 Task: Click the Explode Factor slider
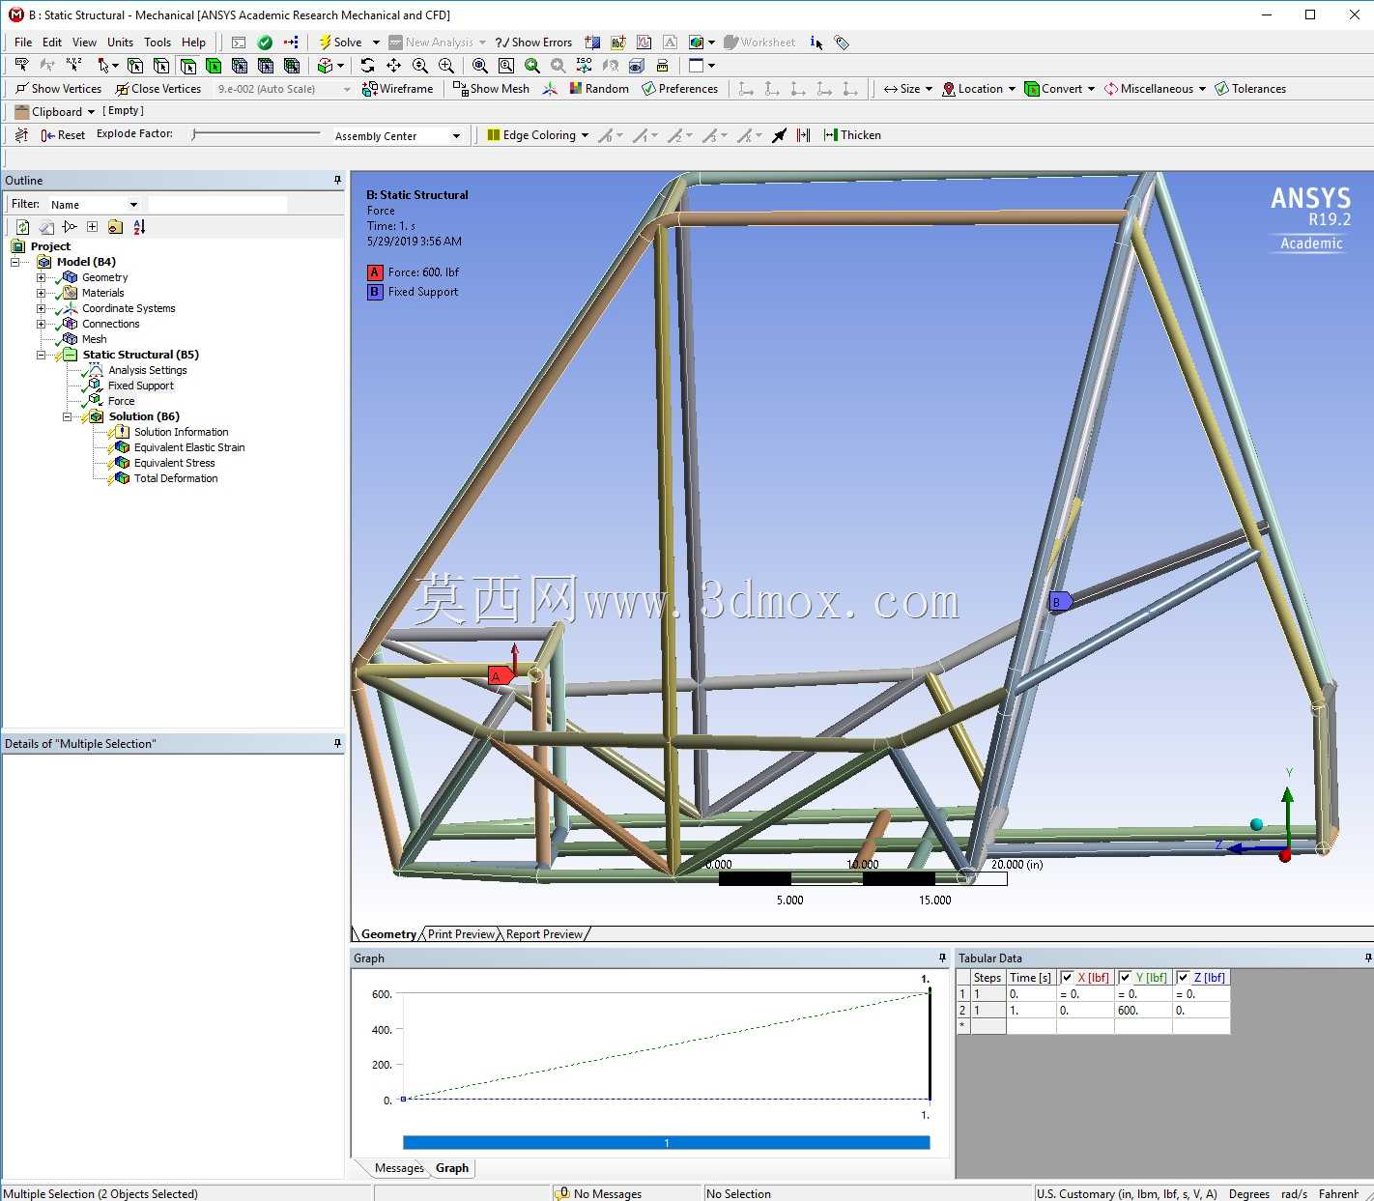256,134
